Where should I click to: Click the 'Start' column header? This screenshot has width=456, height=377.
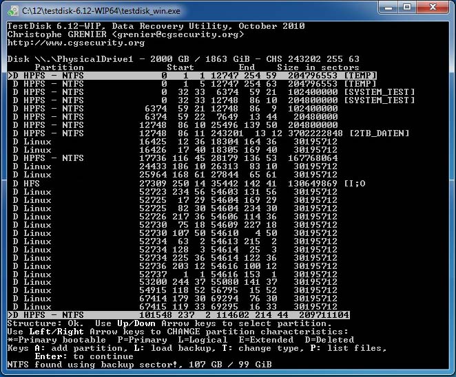click(180, 67)
